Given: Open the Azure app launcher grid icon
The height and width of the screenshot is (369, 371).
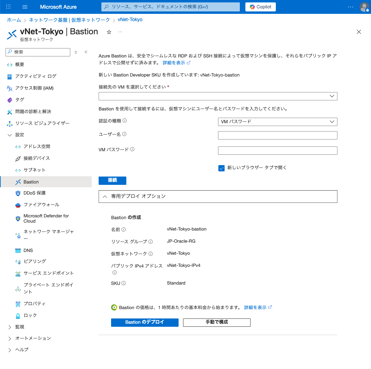Looking at the screenshot, I should (x=8, y=7).
